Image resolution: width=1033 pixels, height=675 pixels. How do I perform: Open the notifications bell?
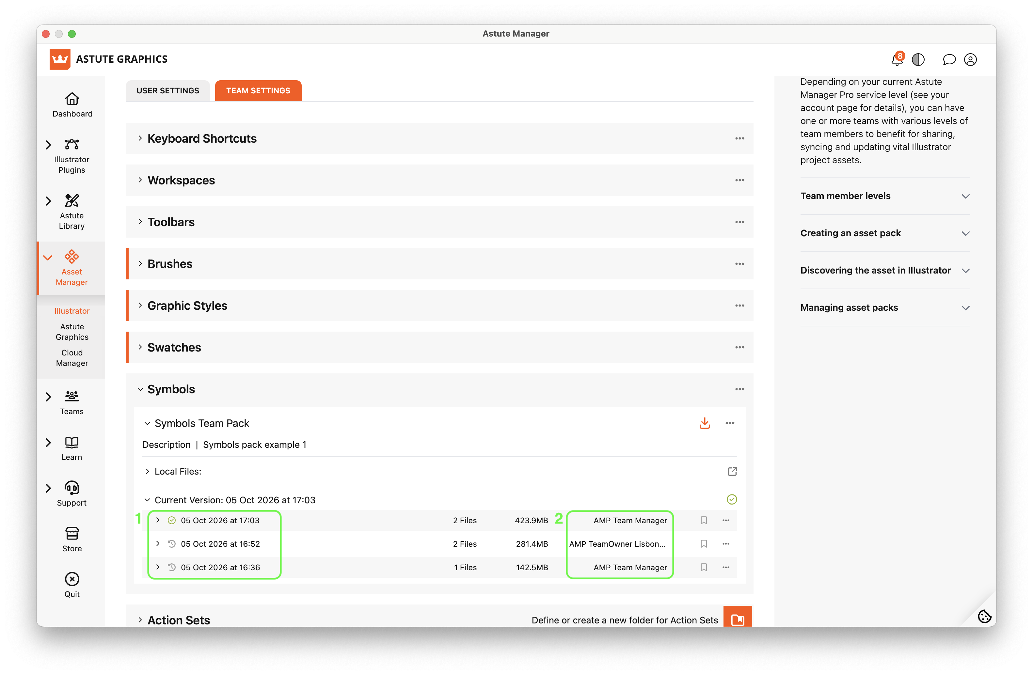(897, 59)
